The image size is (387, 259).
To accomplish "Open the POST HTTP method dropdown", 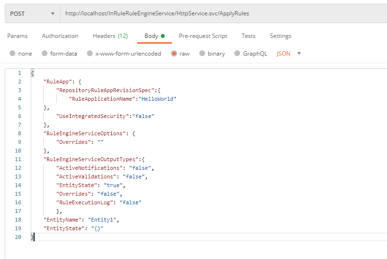I will pyautogui.click(x=32, y=13).
